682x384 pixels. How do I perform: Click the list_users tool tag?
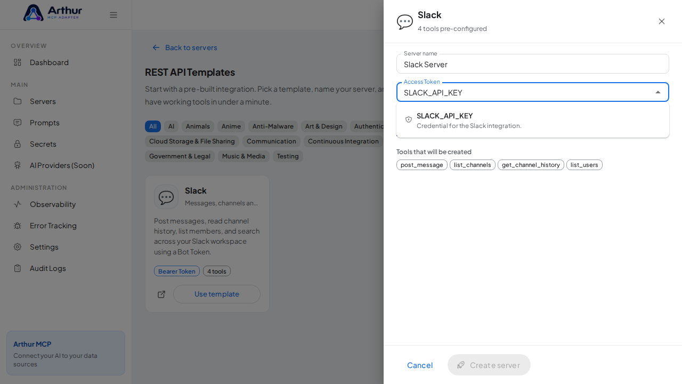click(584, 165)
